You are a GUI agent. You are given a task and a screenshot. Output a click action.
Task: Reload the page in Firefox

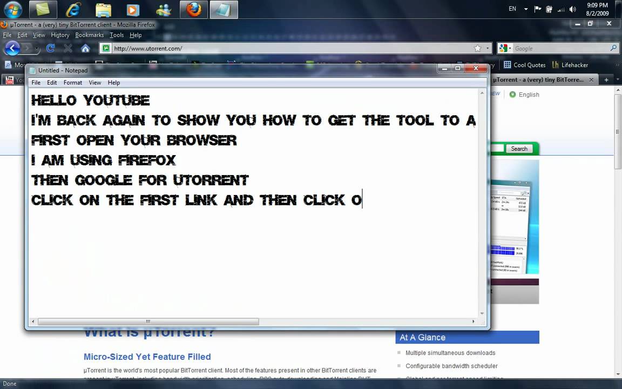point(50,49)
